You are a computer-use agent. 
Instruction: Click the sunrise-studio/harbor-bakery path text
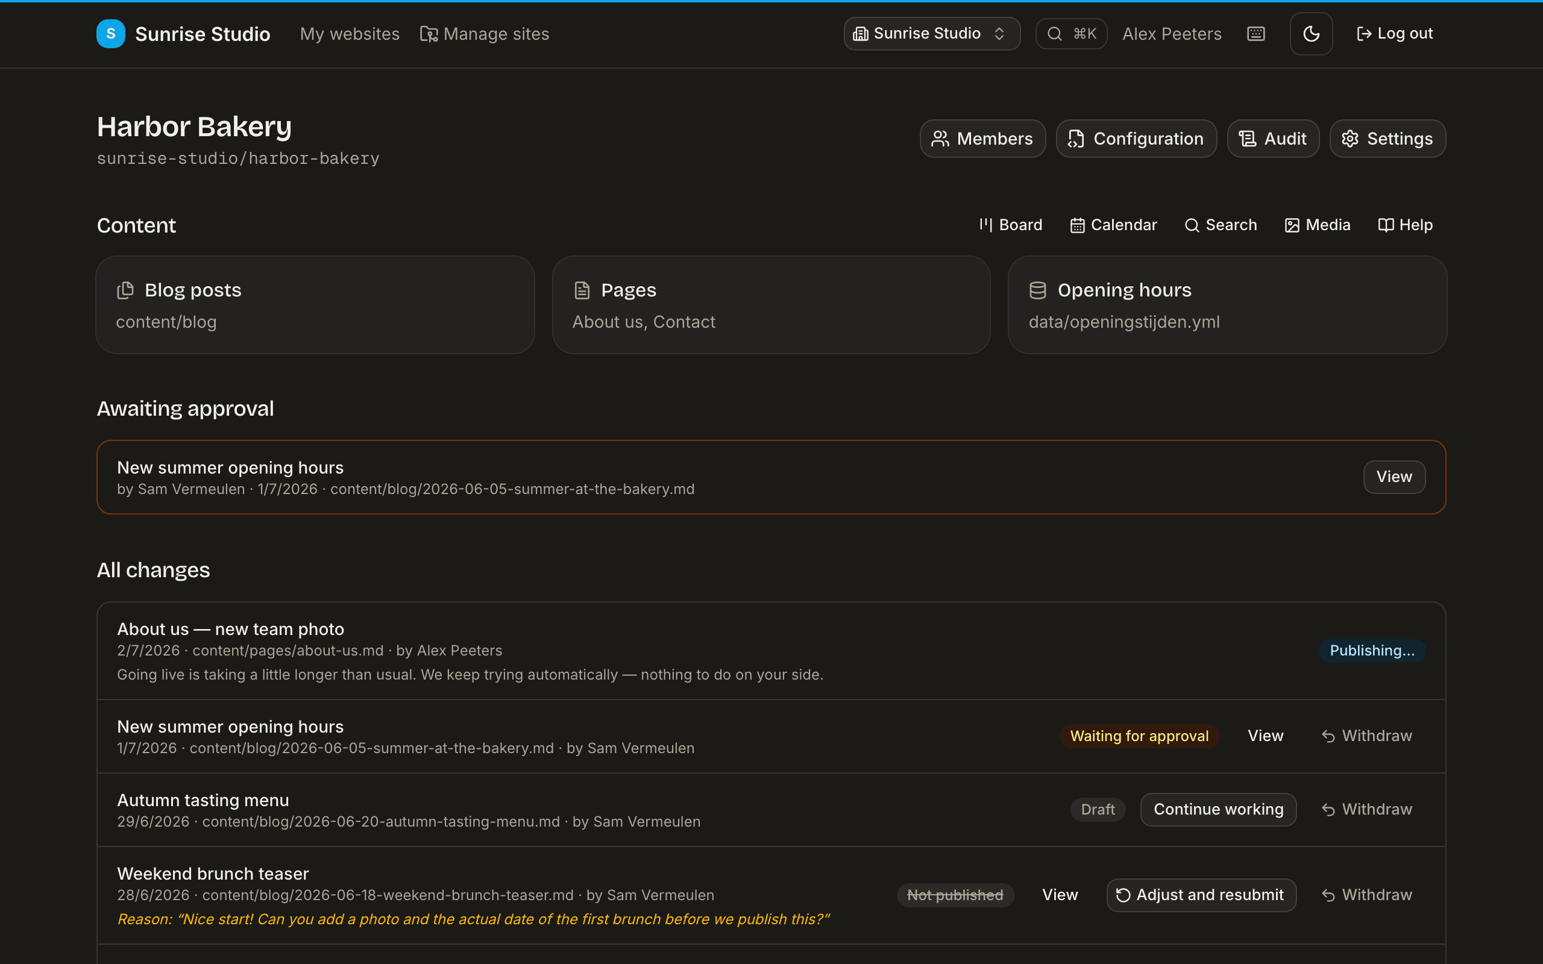point(238,158)
